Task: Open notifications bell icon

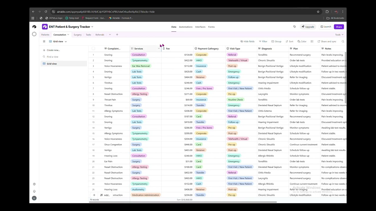Action: click(34, 191)
